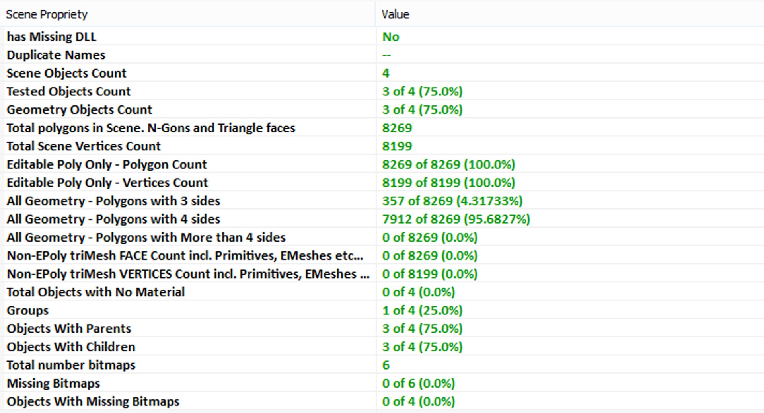Click the bitmaps count value '6'

(x=386, y=365)
